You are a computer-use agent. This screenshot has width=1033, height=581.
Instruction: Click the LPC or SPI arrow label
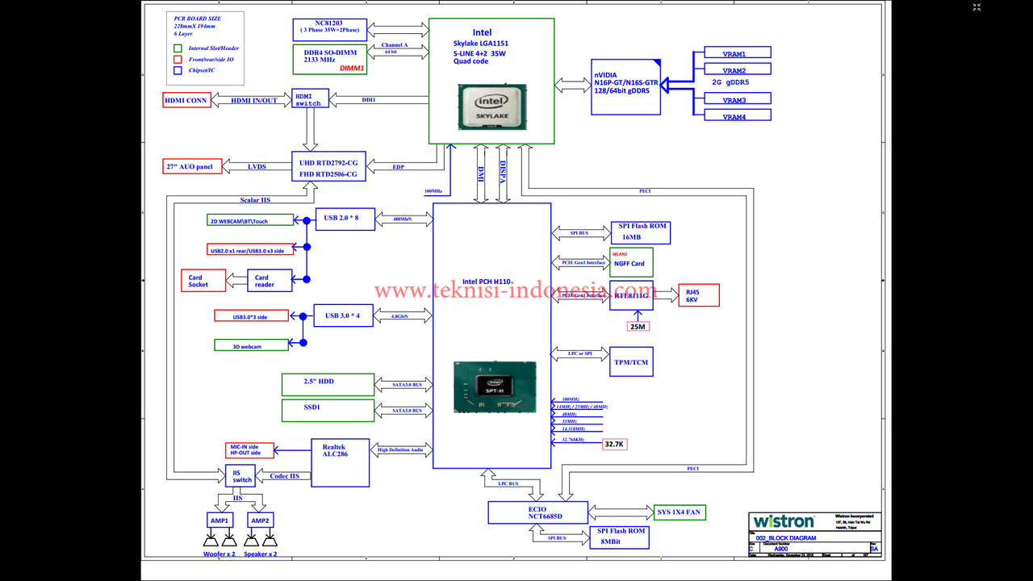(579, 353)
